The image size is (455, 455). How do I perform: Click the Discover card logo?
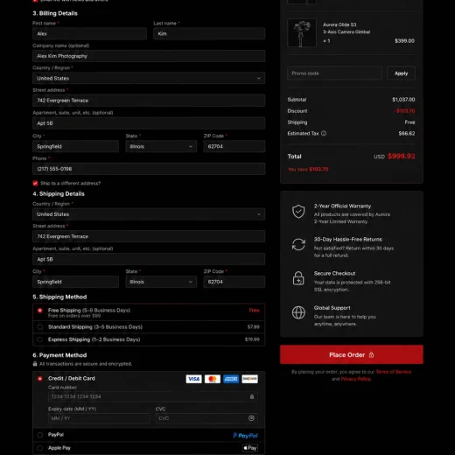(x=249, y=379)
